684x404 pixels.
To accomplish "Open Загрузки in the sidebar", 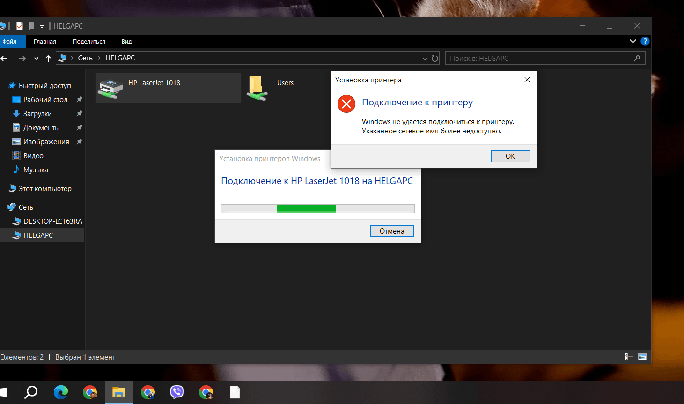I will pos(37,114).
